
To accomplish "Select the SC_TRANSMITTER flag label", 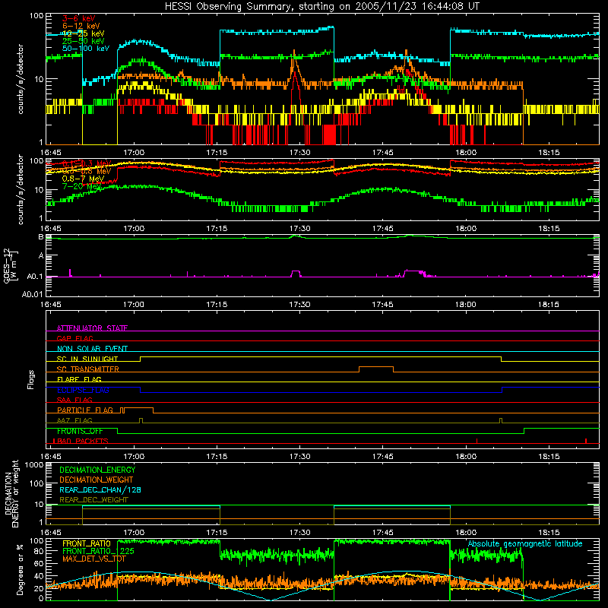I will point(88,369).
